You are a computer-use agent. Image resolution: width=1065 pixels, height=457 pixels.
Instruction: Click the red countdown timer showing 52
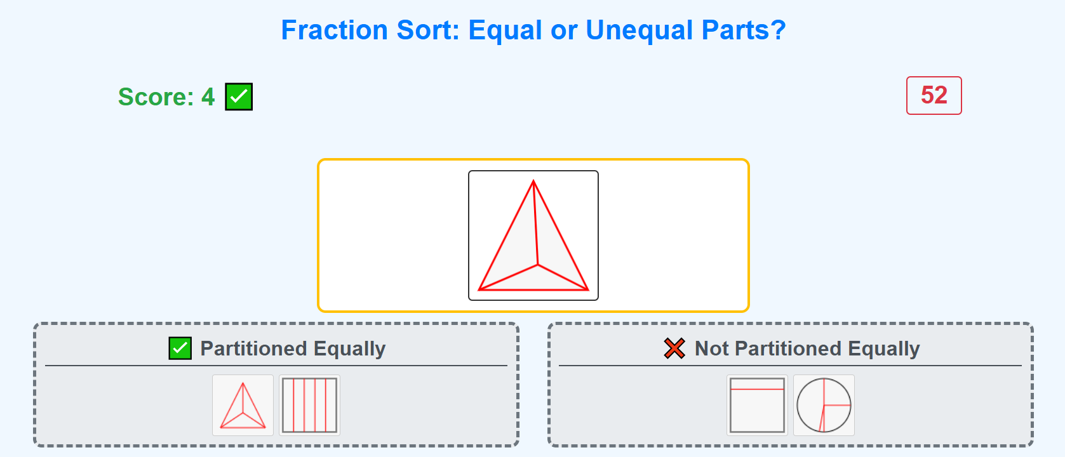pyautogui.click(x=934, y=95)
